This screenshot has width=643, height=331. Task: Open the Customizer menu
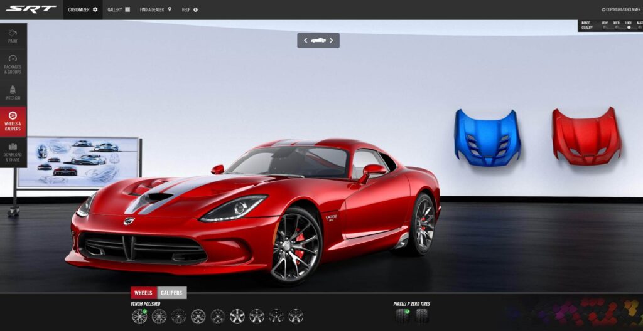coord(83,9)
